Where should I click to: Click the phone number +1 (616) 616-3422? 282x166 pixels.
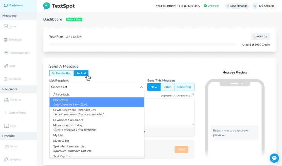pyautogui.click(x=189, y=6)
